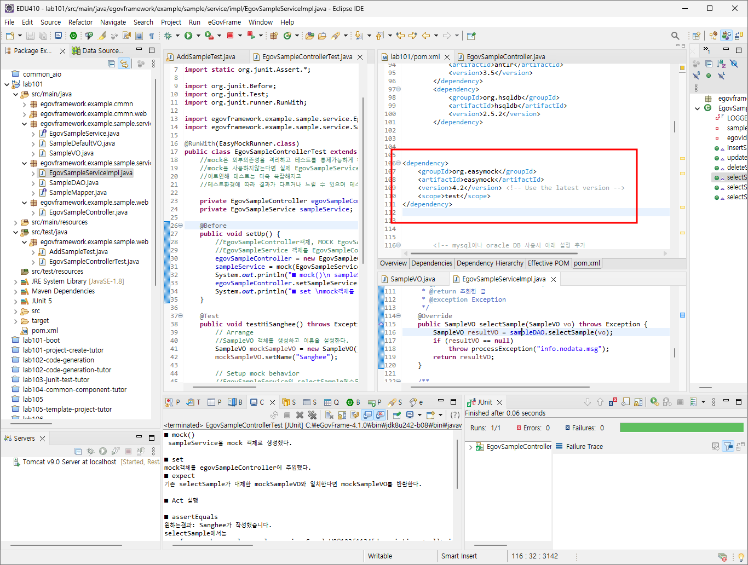The image size is (748, 565).
Task: Toggle Sort alphabetically in Outline view
Action: (x=721, y=64)
